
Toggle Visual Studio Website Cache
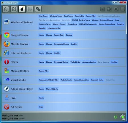click(x=66, y=80)
